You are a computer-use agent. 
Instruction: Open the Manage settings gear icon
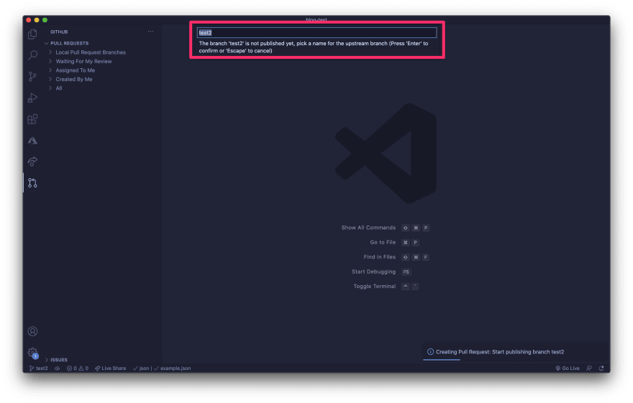[32, 352]
